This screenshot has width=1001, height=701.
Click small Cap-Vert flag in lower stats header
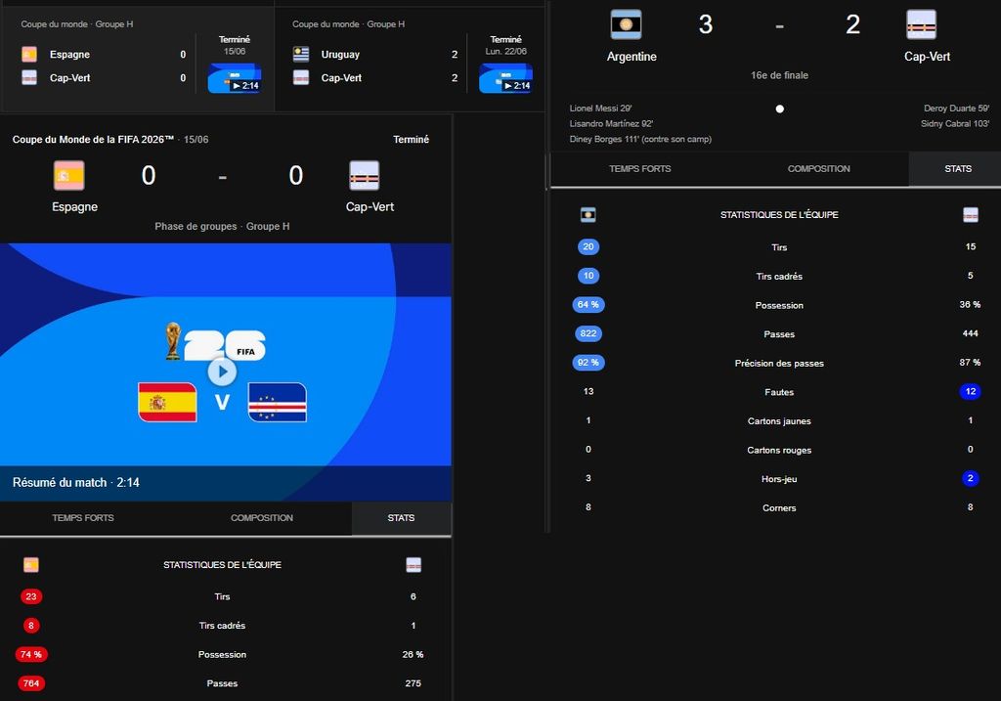pyautogui.click(x=413, y=565)
